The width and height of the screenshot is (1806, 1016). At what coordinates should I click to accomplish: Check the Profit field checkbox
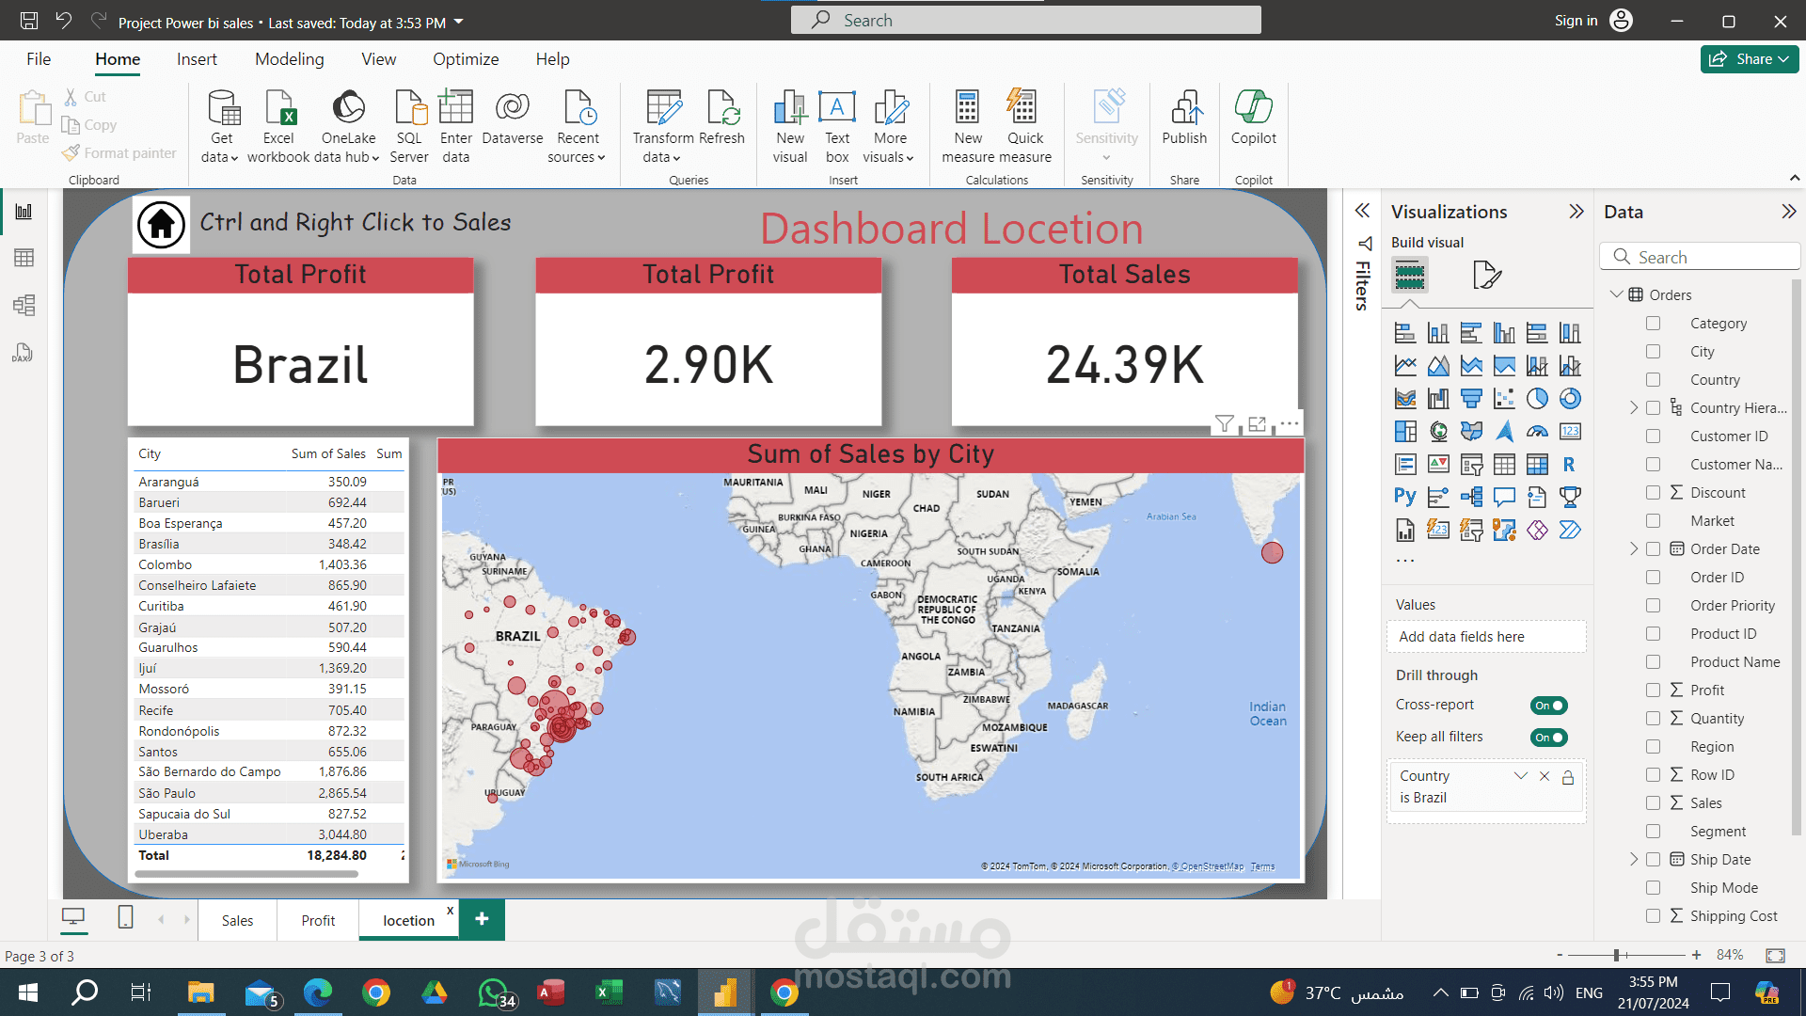click(1653, 691)
